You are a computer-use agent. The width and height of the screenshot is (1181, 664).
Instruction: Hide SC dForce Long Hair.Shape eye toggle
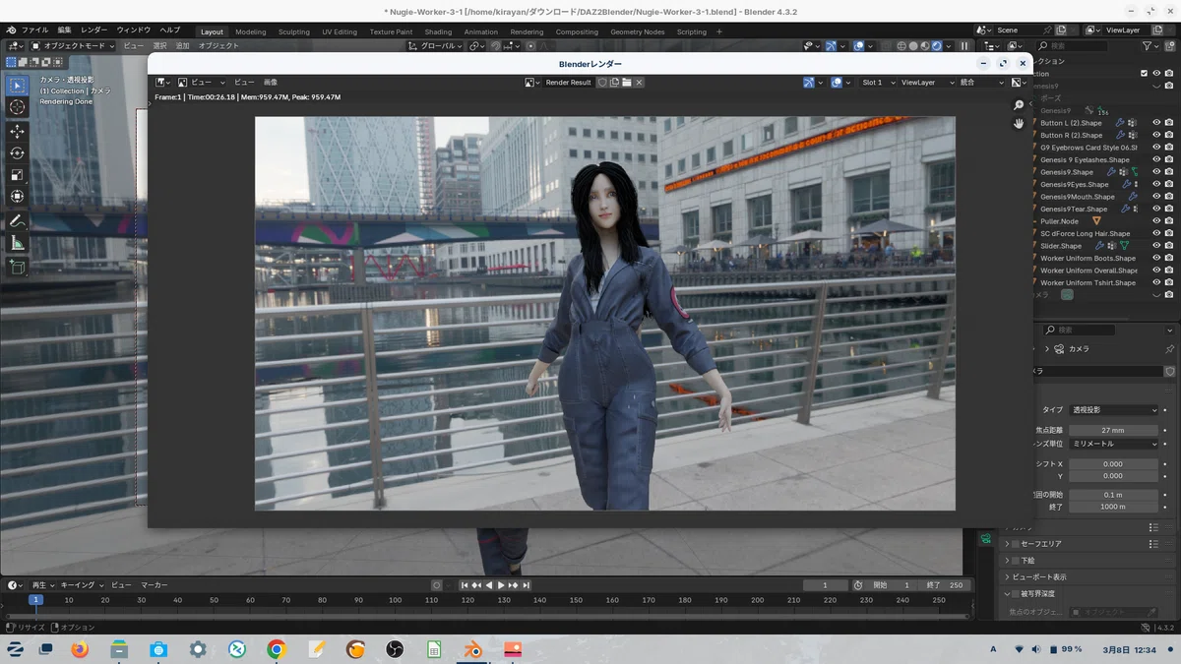click(x=1156, y=233)
